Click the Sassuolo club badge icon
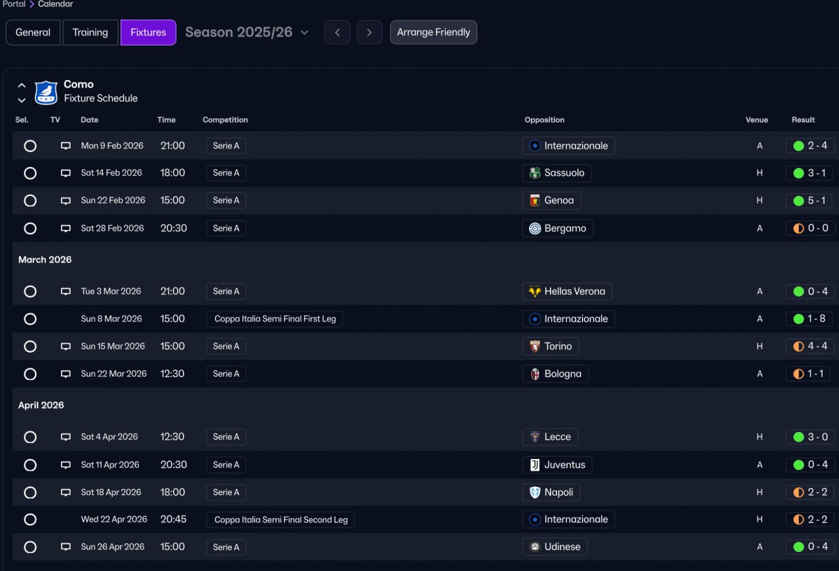Screen dimensions: 839x571 pos(535,173)
